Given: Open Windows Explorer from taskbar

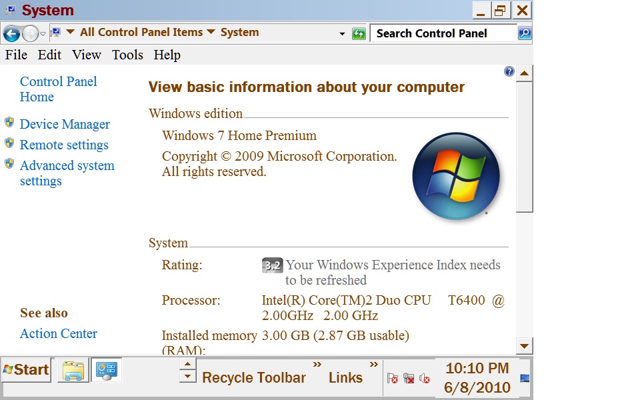Looking at the screenshot, I should (73, 371).
